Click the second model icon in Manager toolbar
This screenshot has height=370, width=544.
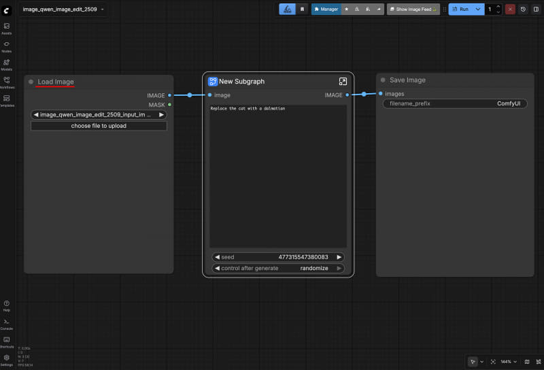[368, 10]
